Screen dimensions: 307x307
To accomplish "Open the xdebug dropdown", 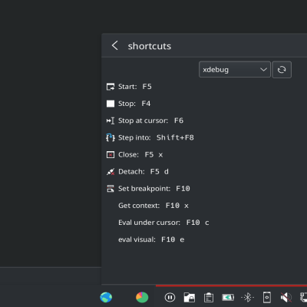I will click(x=235, y=69).
